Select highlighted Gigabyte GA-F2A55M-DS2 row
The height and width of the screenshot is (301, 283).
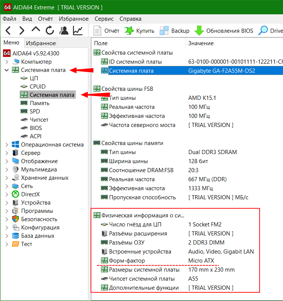point(192,71)
